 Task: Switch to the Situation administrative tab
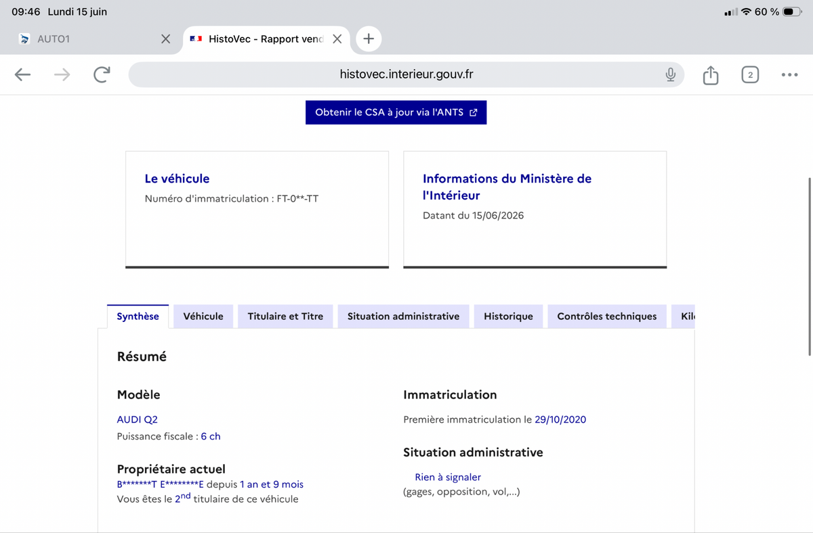coord(403,317)
